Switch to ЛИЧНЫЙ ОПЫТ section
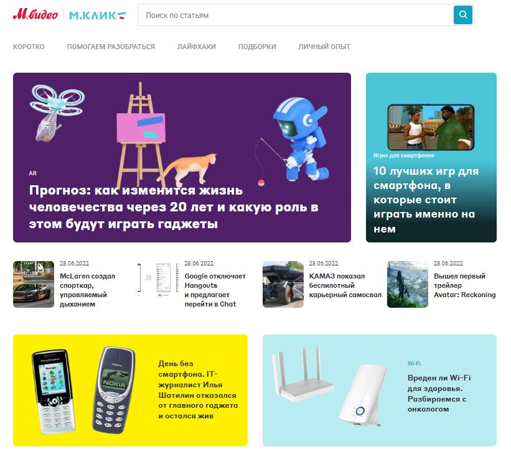 (324, 47)
